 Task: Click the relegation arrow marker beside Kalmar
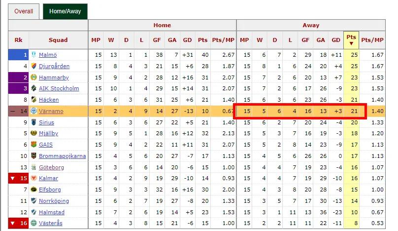pyautogui.click(x=12, y=178)
